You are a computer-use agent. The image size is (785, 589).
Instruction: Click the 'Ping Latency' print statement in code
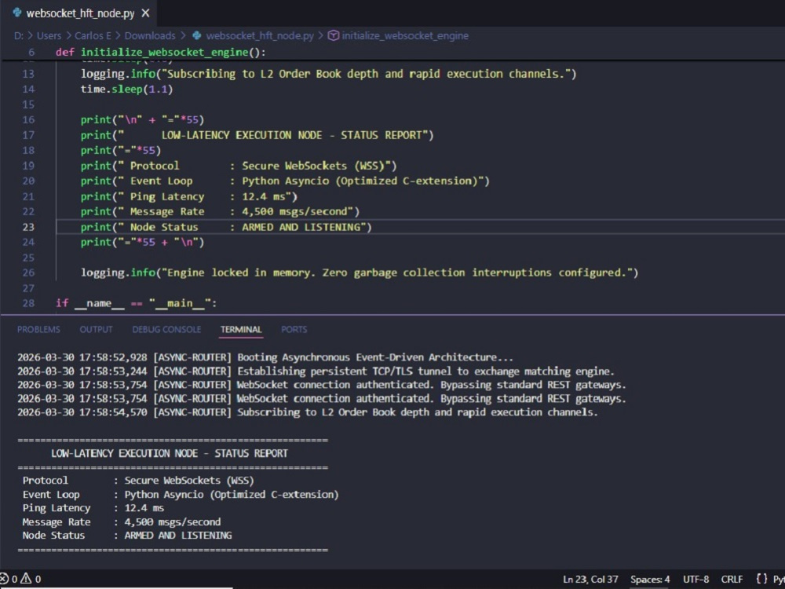click(189, 196)
